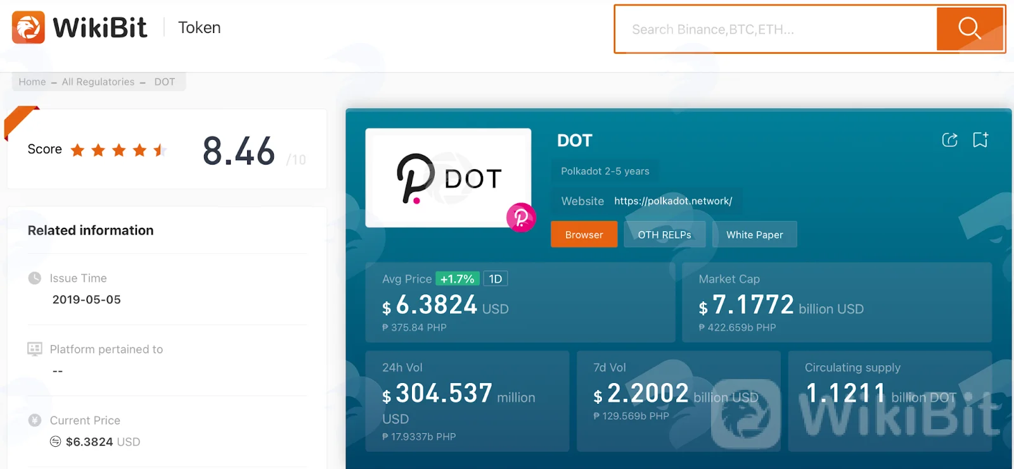Click the Platform pertained to icon
The image size is (1014, 469).
coord(35,349)
